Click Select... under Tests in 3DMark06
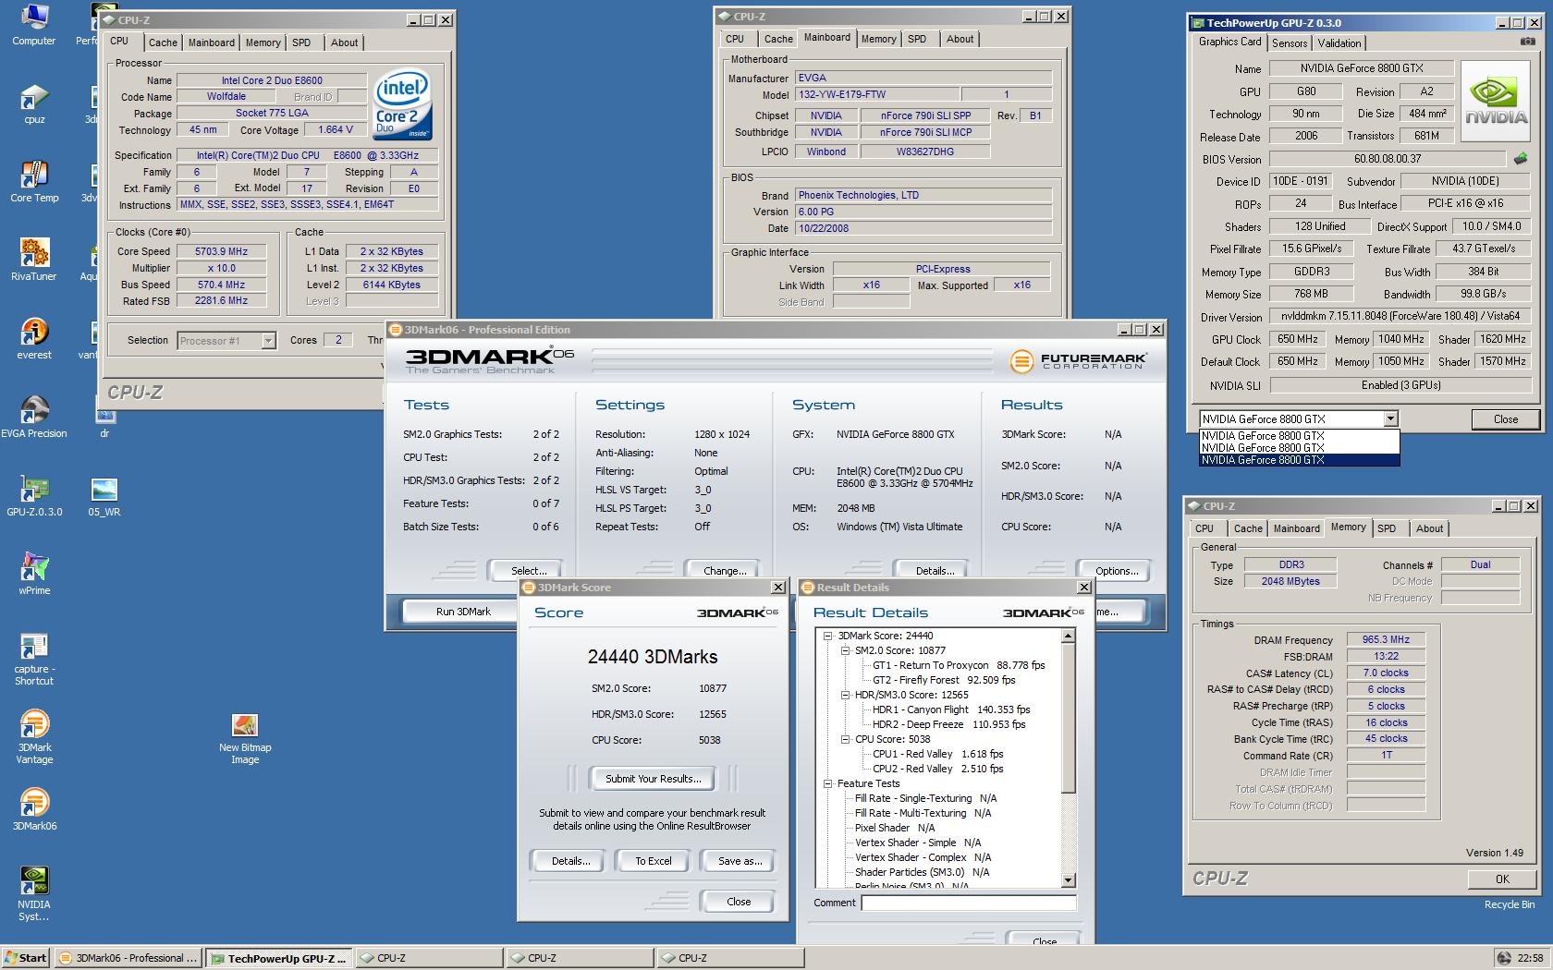The image size is (1553, 970). coord(529,571)
